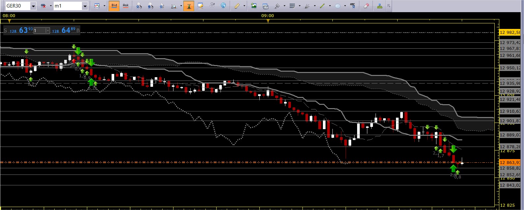Expand the vertical zoom options arrow
Screen dimensions: 524x210
coord(181,6)
